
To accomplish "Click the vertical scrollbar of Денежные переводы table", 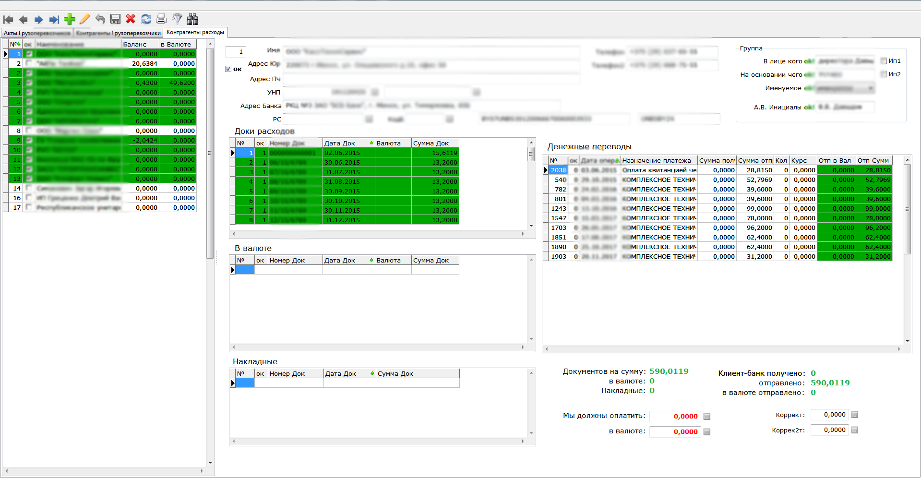I will pyautogui.click(x=907, y=250).
